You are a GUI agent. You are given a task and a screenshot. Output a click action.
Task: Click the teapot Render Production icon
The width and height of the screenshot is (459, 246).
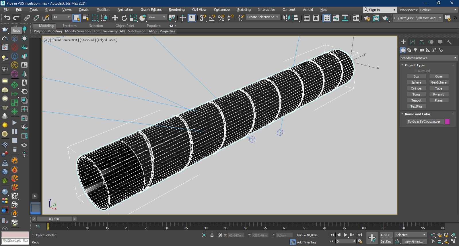coord(385,18)
